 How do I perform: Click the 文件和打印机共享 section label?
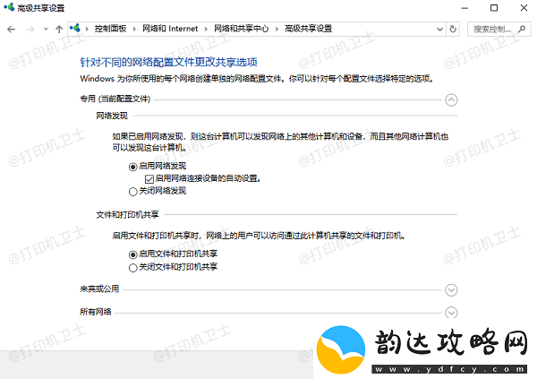point(127,215)
